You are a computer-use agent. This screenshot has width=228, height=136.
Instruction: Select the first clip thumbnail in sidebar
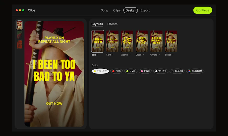pos(19,25)
